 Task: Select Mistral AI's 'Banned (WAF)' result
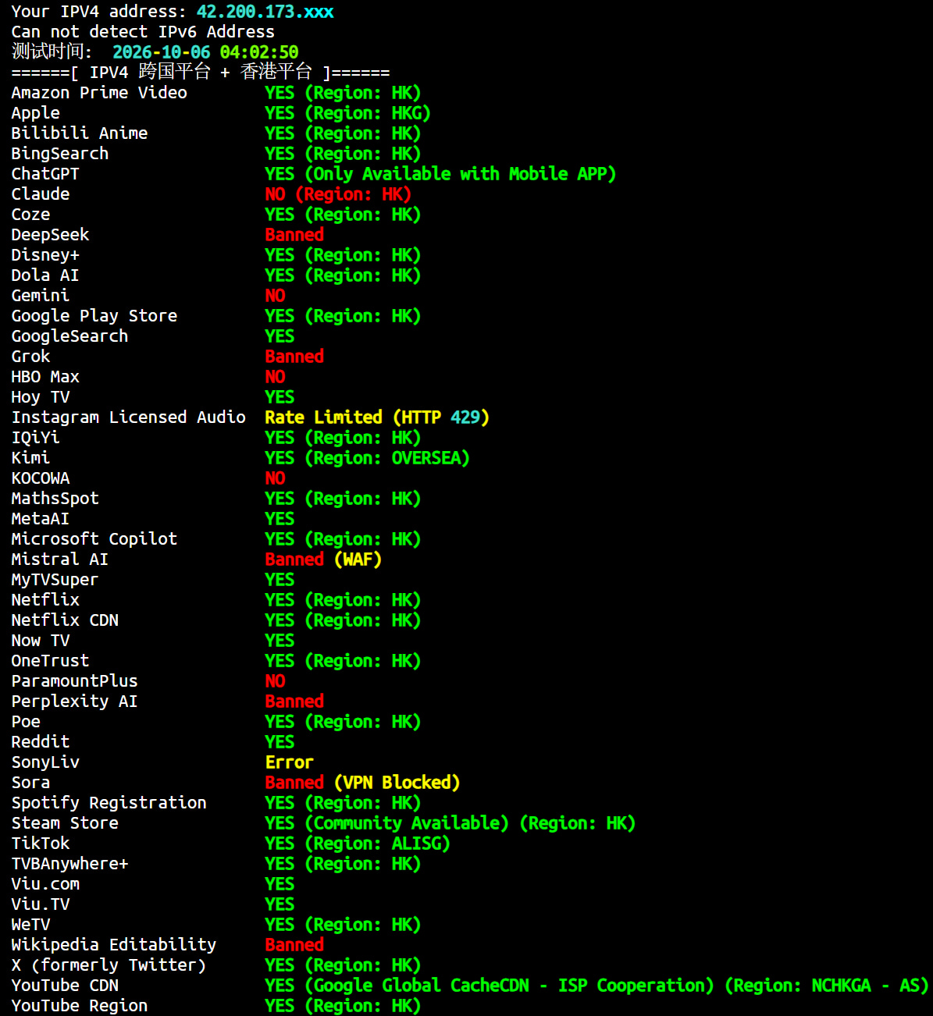(x=323, y=560)
